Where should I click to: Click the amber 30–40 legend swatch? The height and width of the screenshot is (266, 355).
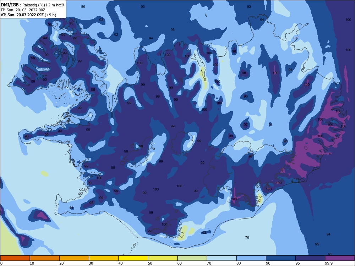click(x=104, y=258)
